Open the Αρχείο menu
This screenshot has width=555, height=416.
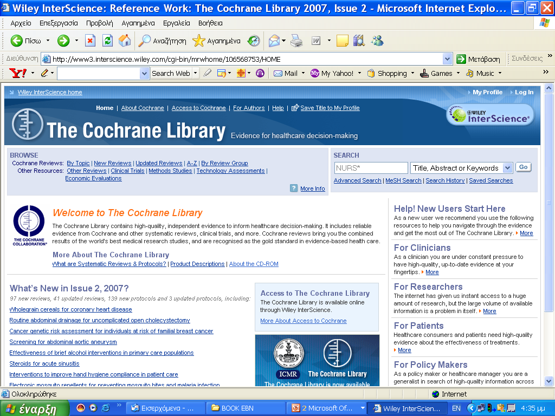point(21,23)
